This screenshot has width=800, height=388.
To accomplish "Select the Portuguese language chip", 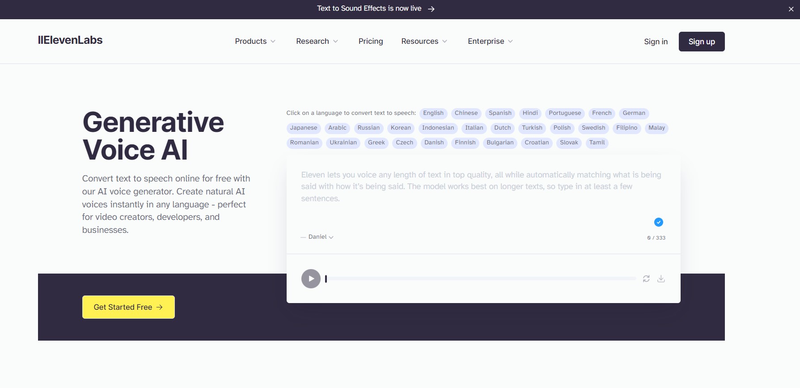I will pos(565,113).
